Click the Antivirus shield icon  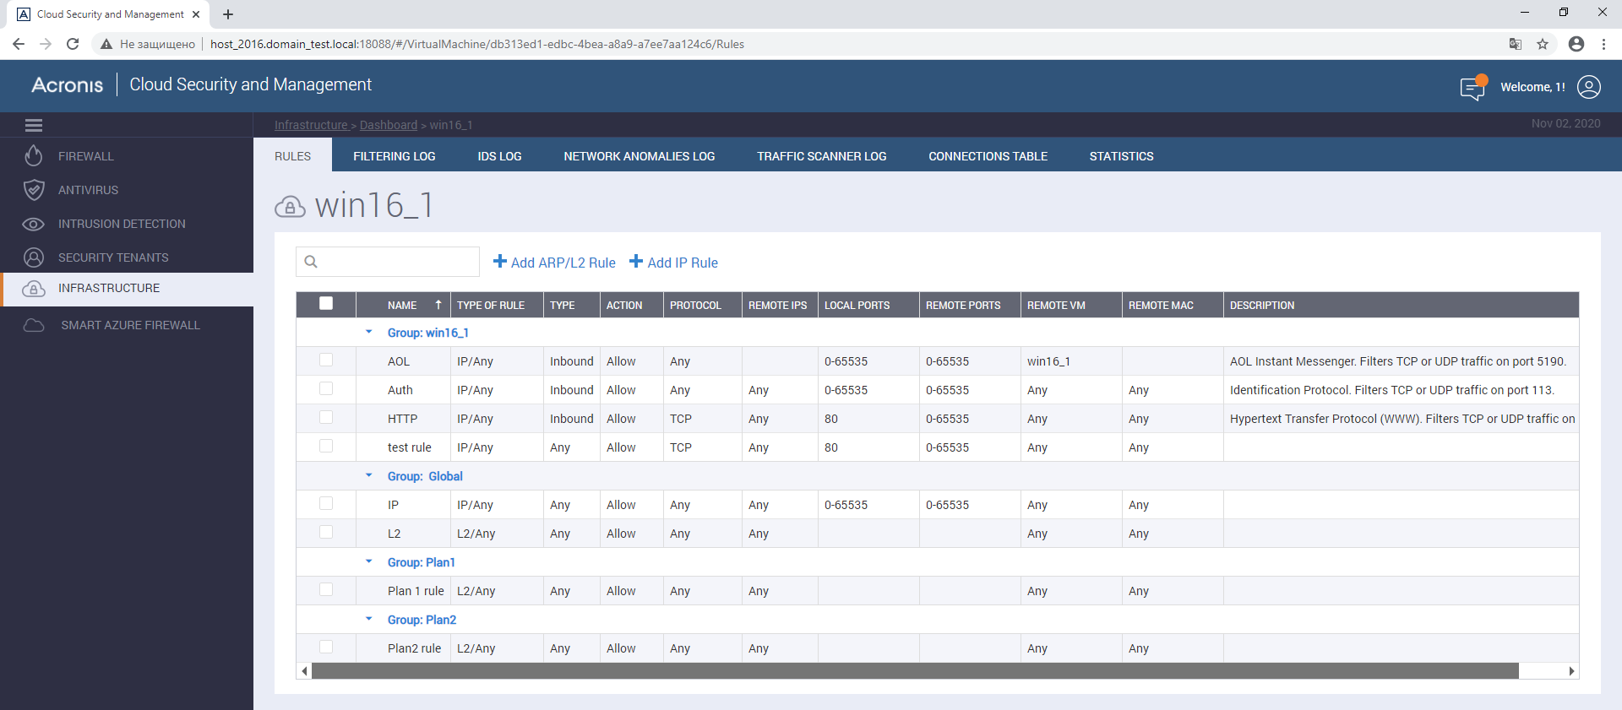(33, 190)
